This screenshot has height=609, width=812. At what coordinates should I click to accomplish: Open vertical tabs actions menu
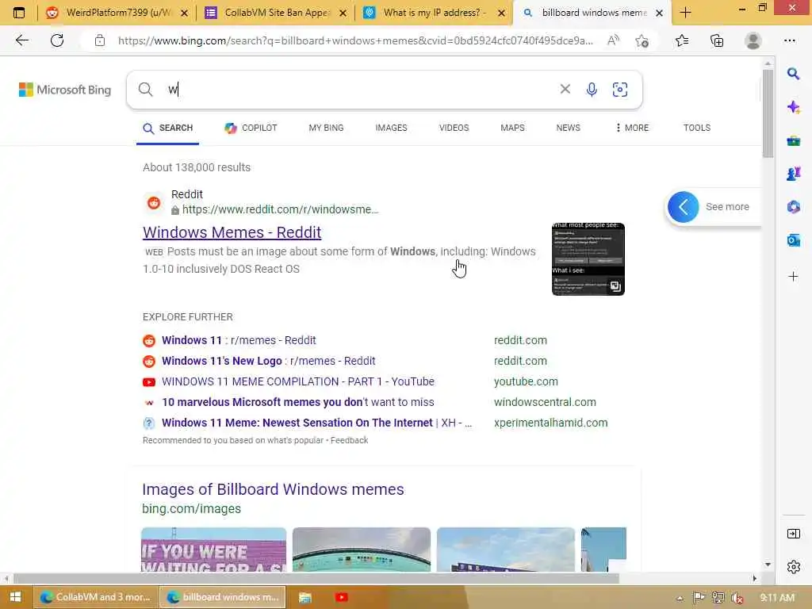19,13
